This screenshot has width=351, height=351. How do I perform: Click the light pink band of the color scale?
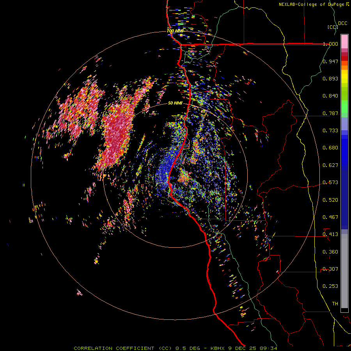coord(344,41)
